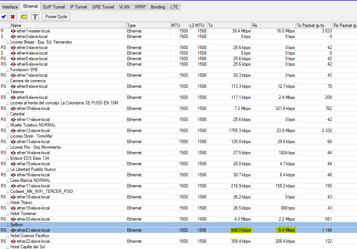
Task: Switch to the Bonding tab
Action: (158, 7)
